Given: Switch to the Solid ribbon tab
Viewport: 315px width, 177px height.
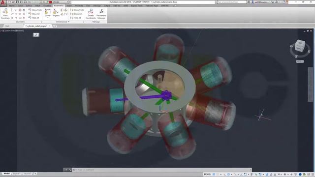Looking at the screenshot, I should (21, 5).
